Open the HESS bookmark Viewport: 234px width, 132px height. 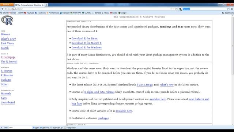pos(105,13)
